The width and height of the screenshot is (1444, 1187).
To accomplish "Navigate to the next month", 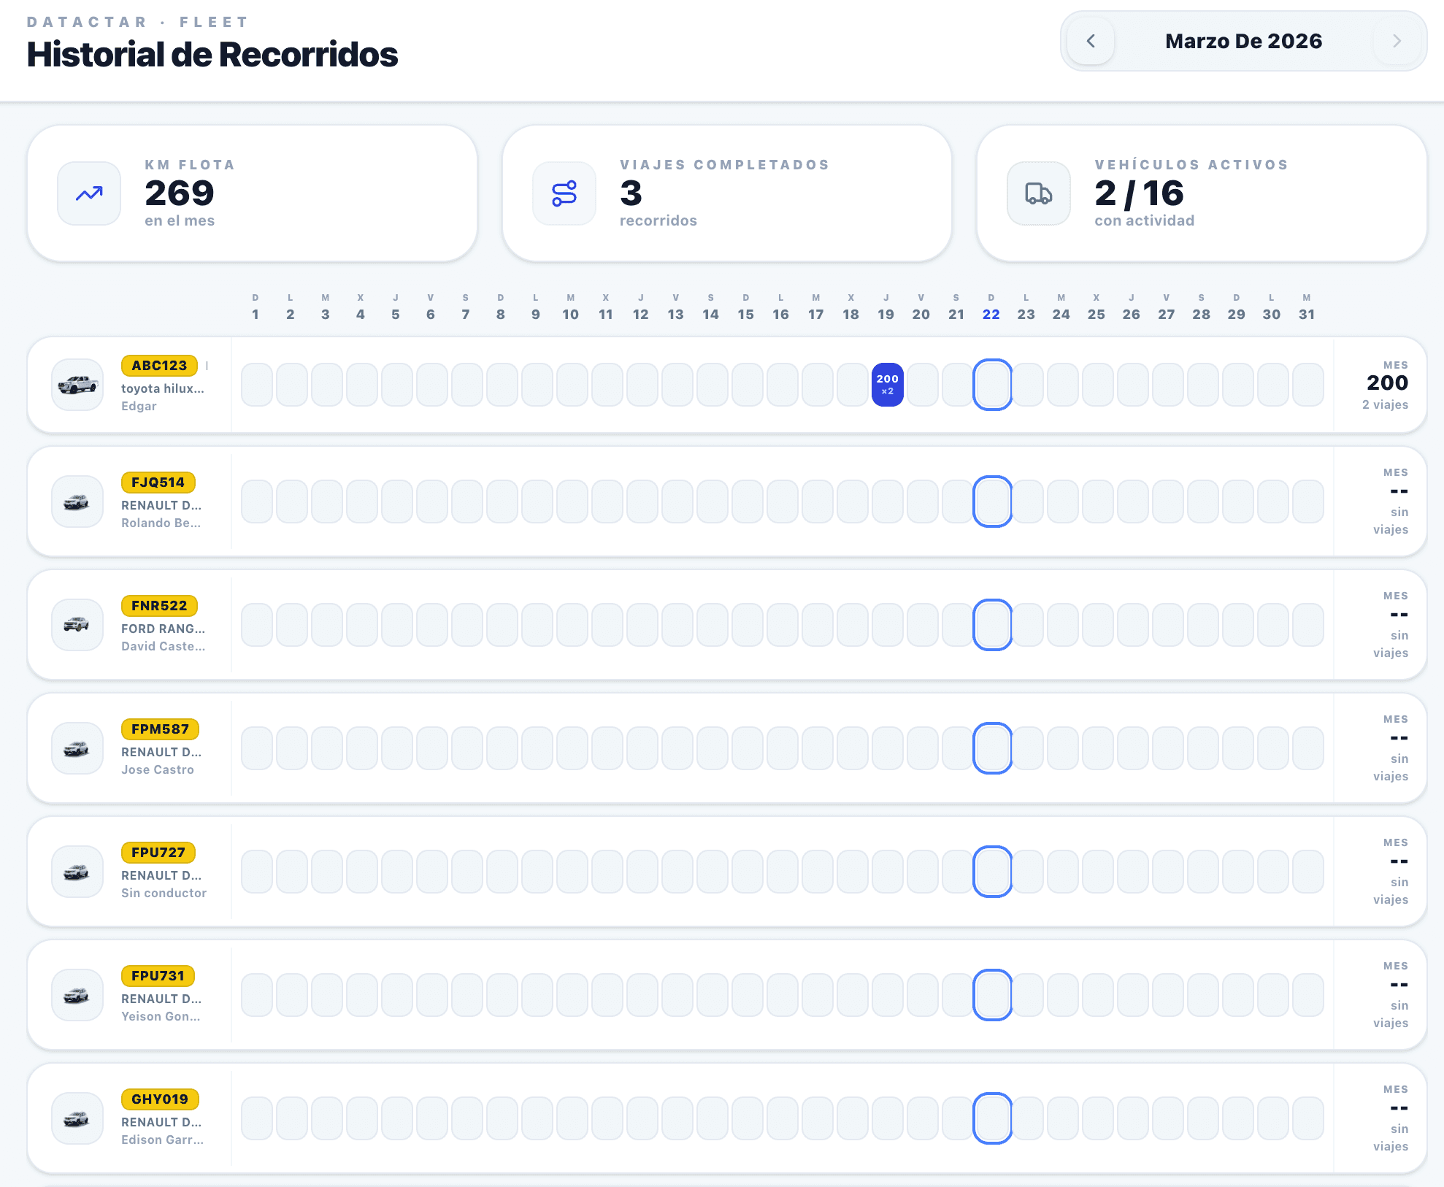I will point(1397,41).
